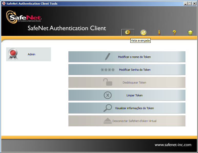Click the Home house icon
Viewport: 198px width, 153px height.
point(190,33)
